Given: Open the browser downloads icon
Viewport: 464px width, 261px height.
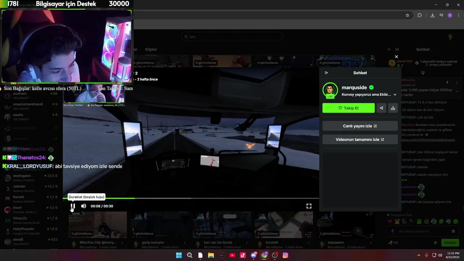Looking at the screenshot, I should (x=432, y=15).
